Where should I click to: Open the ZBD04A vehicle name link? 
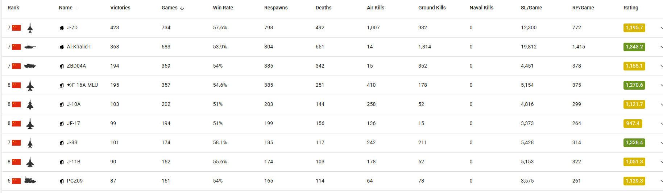coord(76,66)
